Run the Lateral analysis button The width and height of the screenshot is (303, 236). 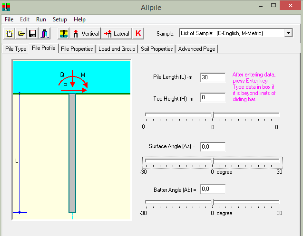pos(117,34)
